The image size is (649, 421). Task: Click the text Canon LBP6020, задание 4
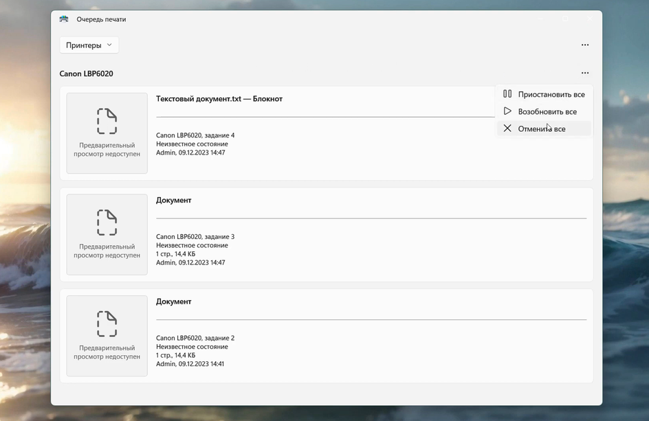pyautogui.click(x=195, y=135)
